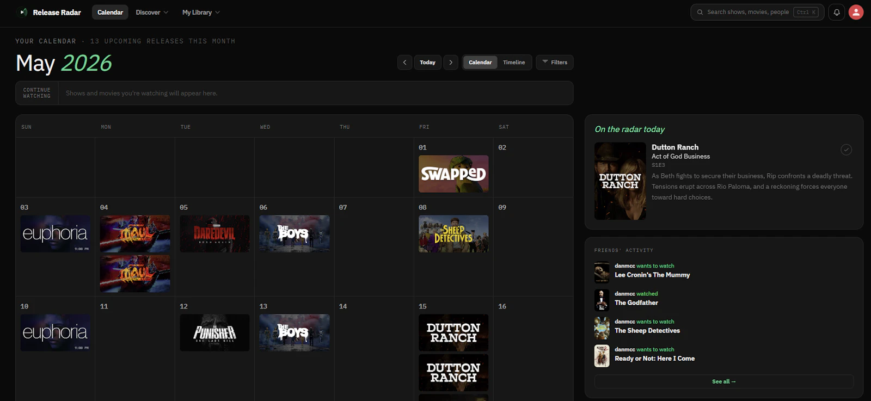Click The Godfather small poster
The width and height of the screenshot is (871, 401).
[602, 300]
